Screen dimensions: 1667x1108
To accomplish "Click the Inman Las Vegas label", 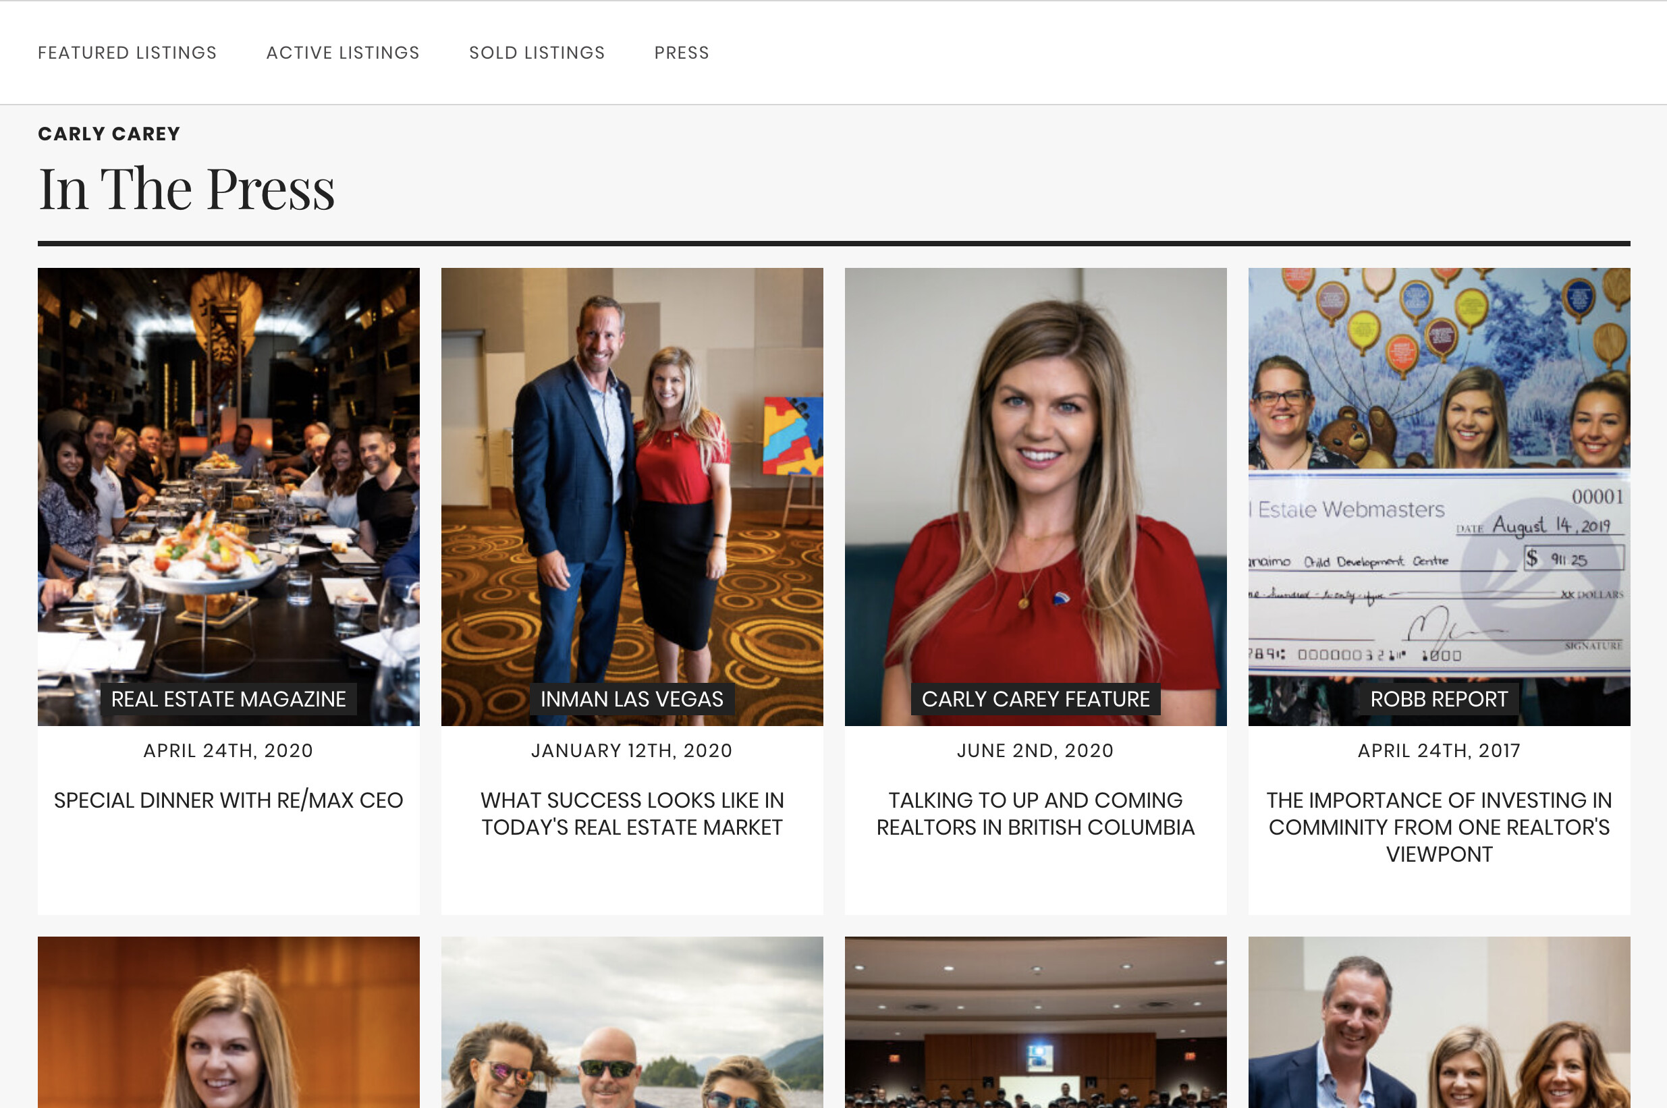I will tap(632, 699).
